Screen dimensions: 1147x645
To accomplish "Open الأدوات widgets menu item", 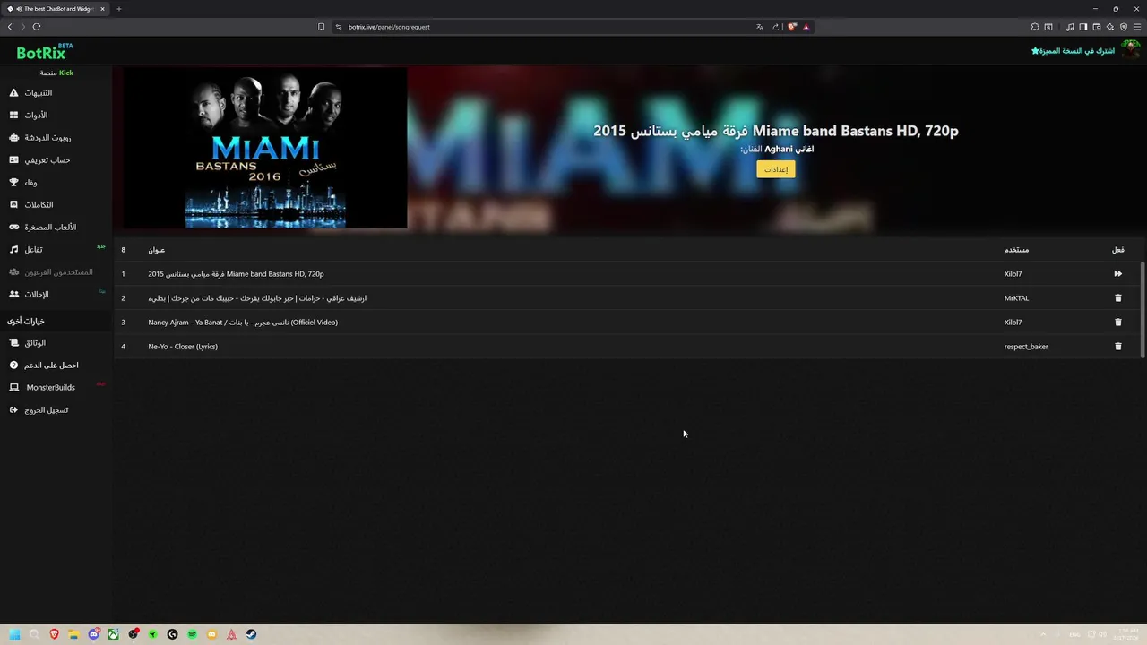I will tap(36, 116).
